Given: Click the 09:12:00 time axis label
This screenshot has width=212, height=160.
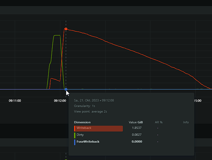Looking at the screenshot, I should (x=60, y=101).
